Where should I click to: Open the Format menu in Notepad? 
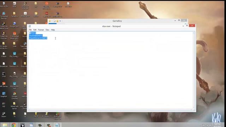coord(41,30)
